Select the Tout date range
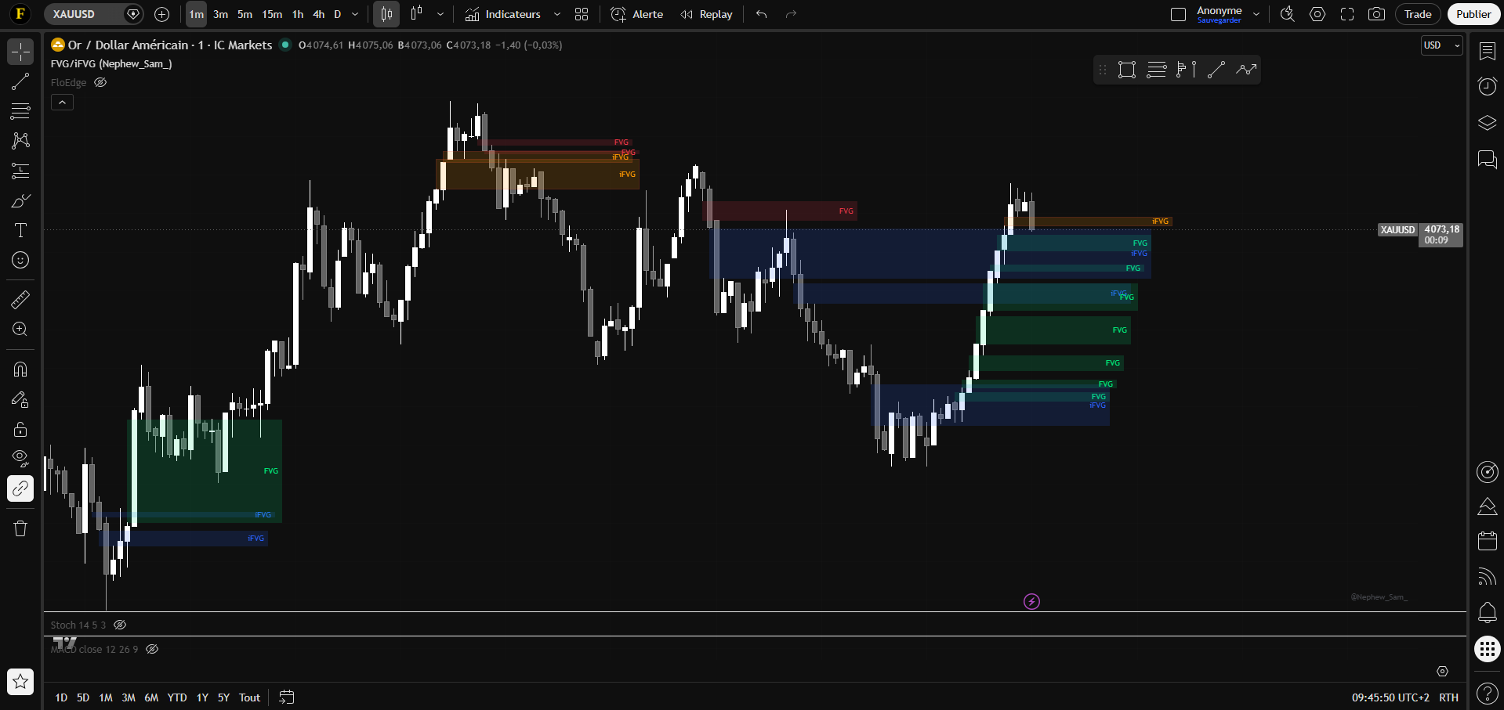This screenshot has width=1504, height=710. tap(249, 697)
